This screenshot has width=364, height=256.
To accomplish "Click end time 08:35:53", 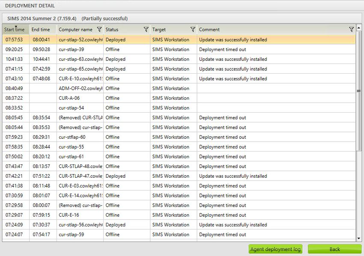I will pos(41,128).
